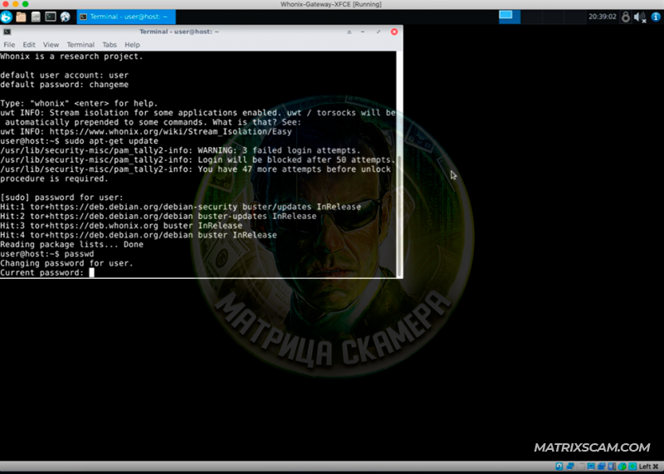Click the shared folders status icon
Image resolution: width=664 pixels, height=474 pixels.
point(601,467)
